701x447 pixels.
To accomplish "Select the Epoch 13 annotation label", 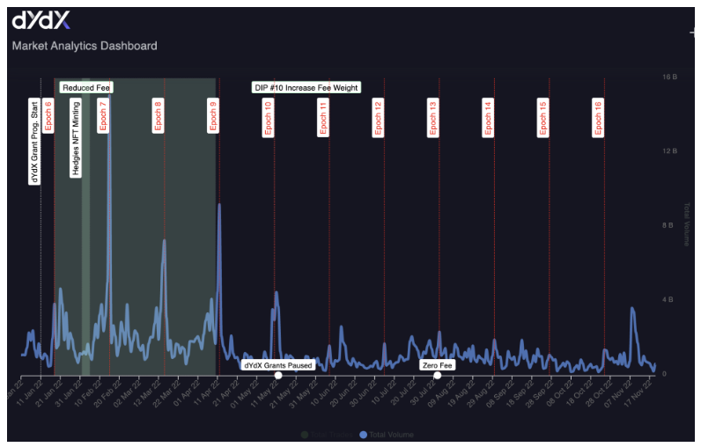I will (432, 118).
